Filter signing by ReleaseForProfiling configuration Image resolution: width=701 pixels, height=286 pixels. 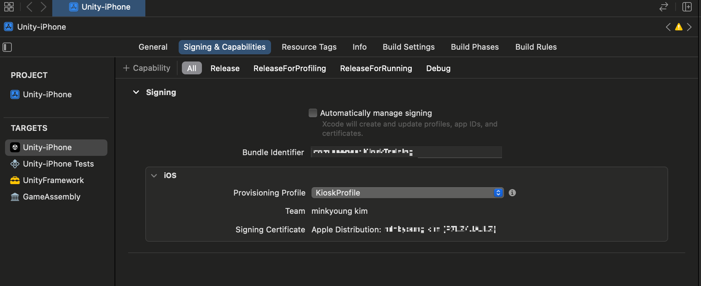pos(290,68)
